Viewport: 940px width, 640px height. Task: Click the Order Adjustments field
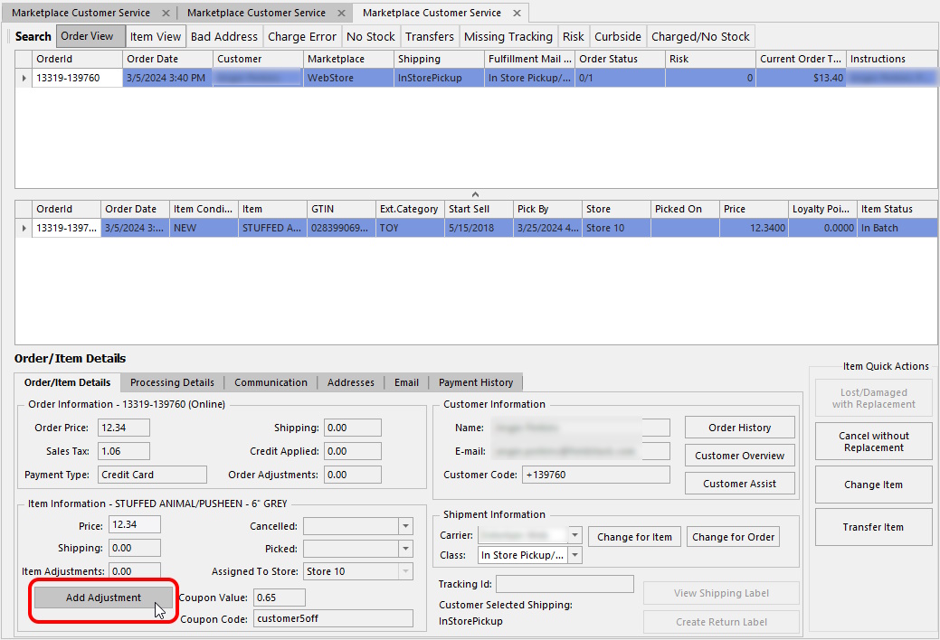coord(353,475)
